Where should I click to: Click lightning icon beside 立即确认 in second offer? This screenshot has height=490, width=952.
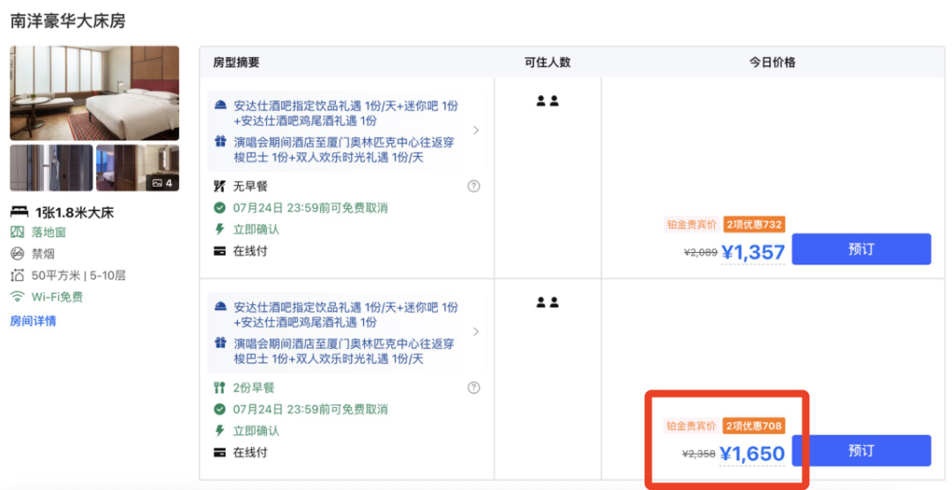click(219, 430)
